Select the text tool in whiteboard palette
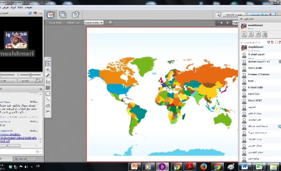 click(48, 81)
